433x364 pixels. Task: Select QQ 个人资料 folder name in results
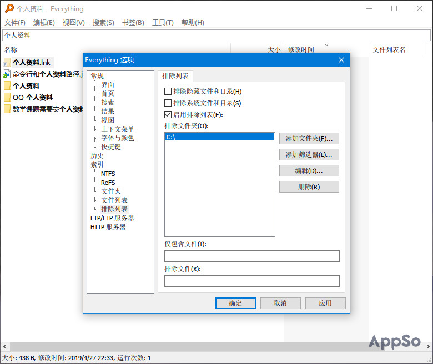coord(33,98)
